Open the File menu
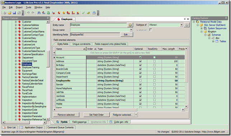This screenshot has height=136, width=231. (x=4, y=8)
